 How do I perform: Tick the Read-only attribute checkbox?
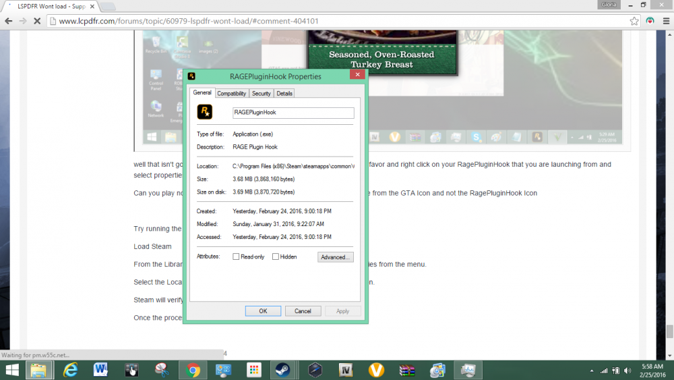236,256
